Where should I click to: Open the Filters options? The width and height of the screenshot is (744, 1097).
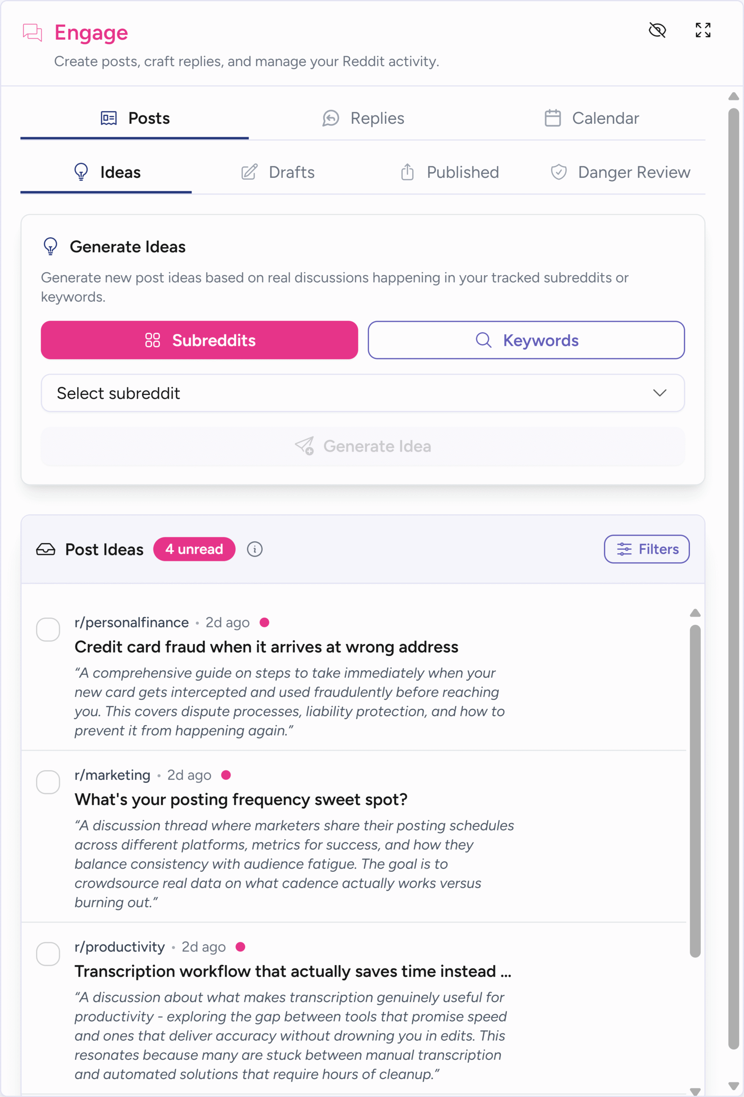[x=646, y=549]
